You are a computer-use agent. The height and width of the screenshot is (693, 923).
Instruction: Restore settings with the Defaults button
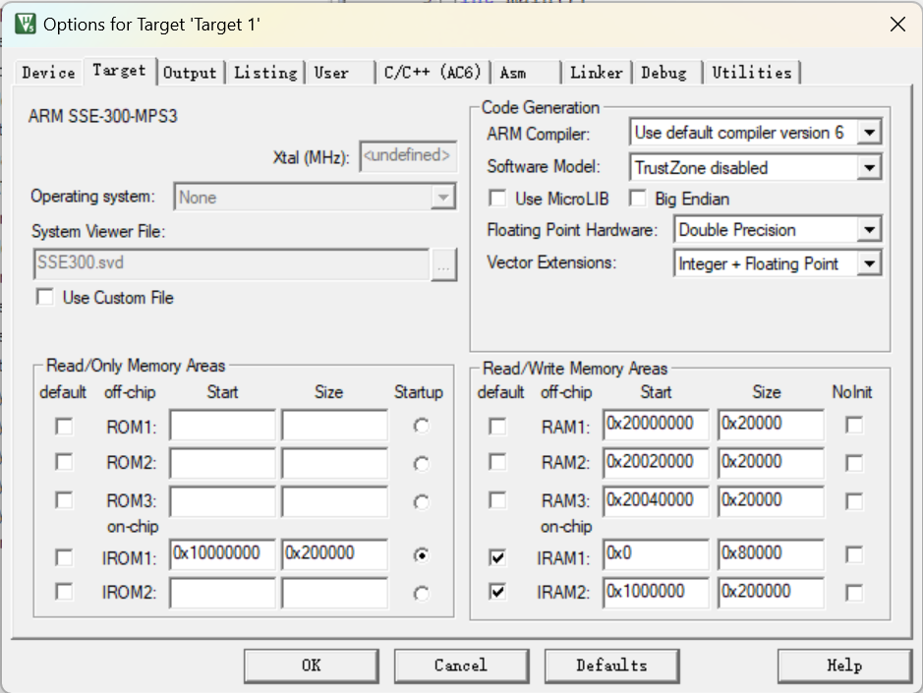(x=612, y=665)
